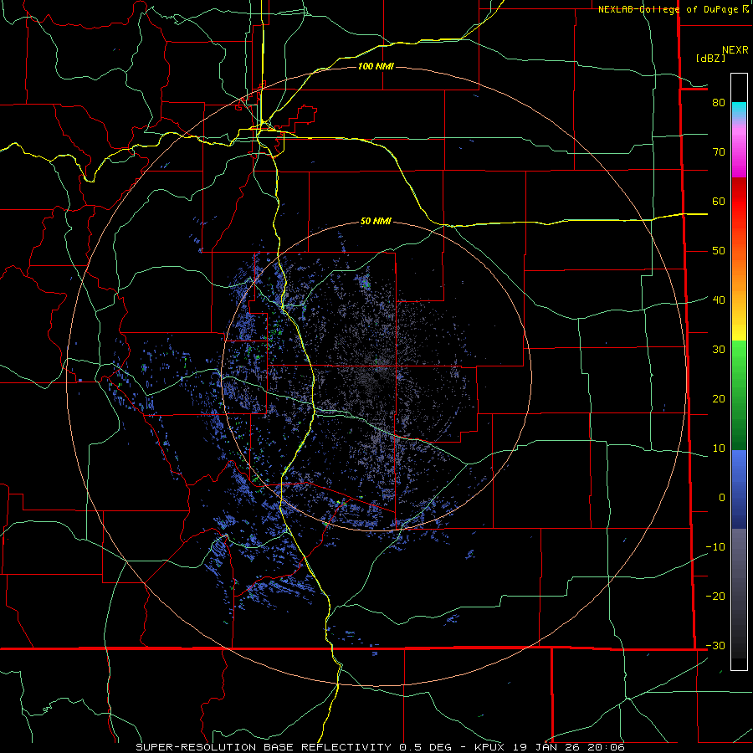Click the 30 value on dBZ scale
Viewport: 753px width, 753px height.
(719, 349)
